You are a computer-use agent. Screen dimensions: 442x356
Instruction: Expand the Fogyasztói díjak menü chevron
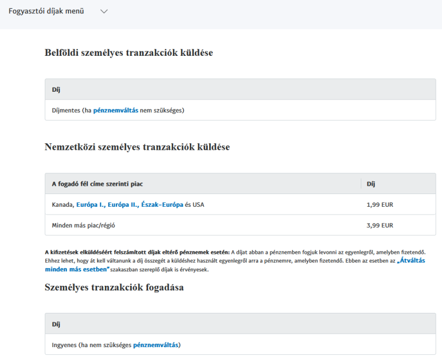(104, 11)
